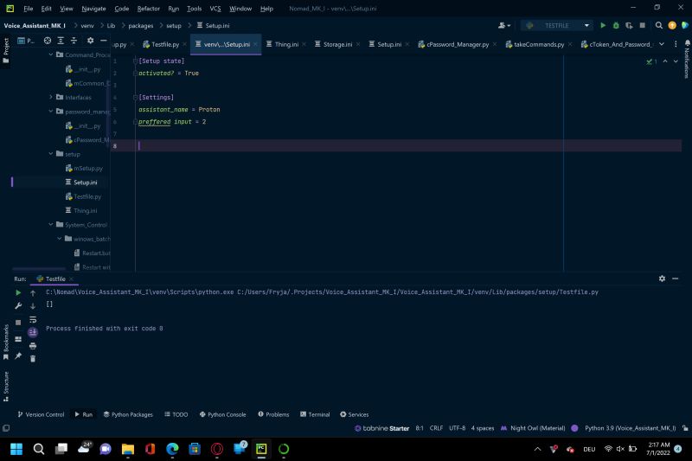Show hidden editor tabs chevron

[x=662, y=44]
